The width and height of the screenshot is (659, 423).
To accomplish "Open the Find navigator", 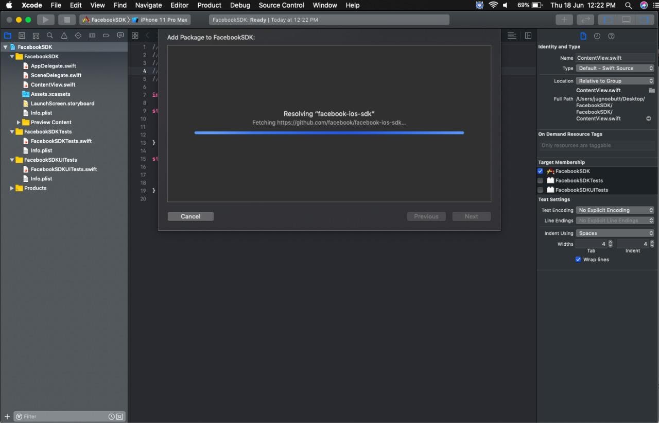I will point(49,36).
